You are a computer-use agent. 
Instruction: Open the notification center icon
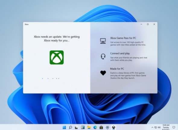174,127
